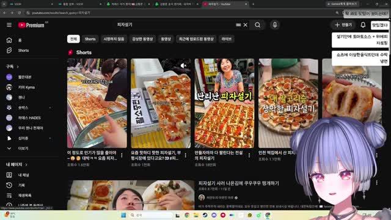Select the 시청하지 않음 filter chip
This screenshot has width=391, height=220.
click(x=114, y=39)
